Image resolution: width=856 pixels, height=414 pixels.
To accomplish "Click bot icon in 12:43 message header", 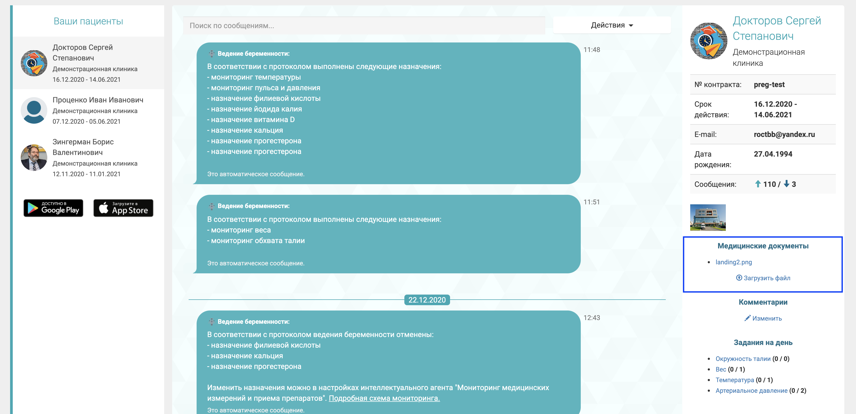I will coord(211,321).
